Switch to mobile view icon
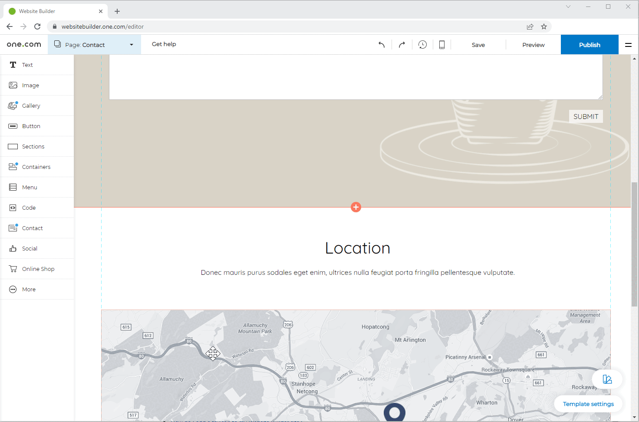The width and height of the screenshot is (639, 422). [x=442, y=45]
